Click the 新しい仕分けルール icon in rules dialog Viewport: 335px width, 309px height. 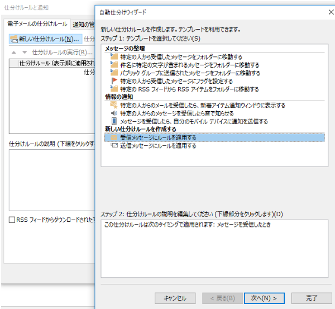14,39
